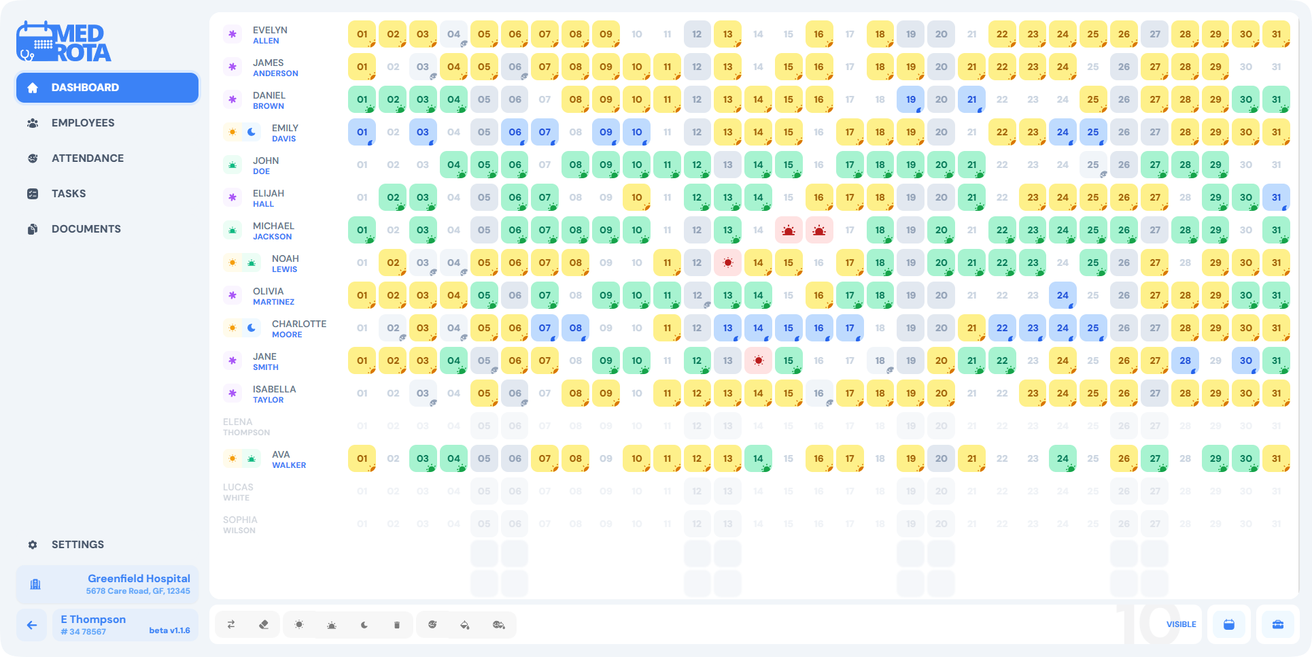
Task: Click the blue briefcase button bottom right
Action: click(1278, 624)
